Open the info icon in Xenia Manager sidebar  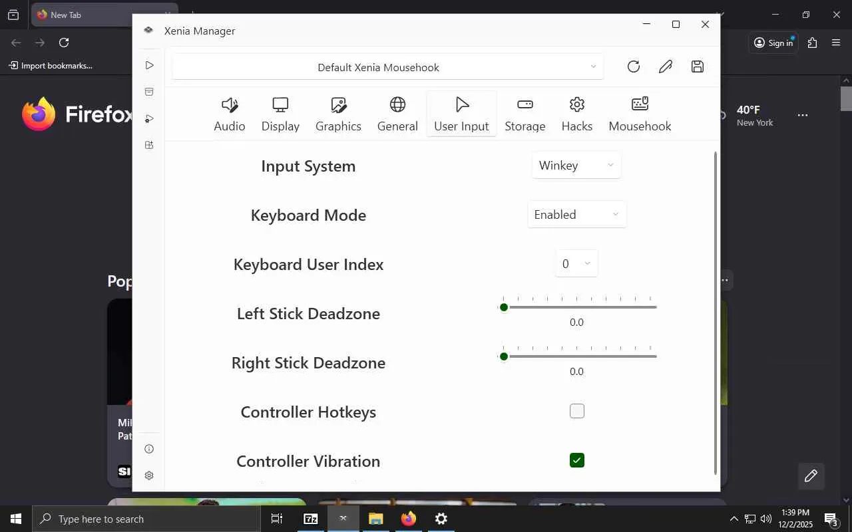click(x=149, y=449)
